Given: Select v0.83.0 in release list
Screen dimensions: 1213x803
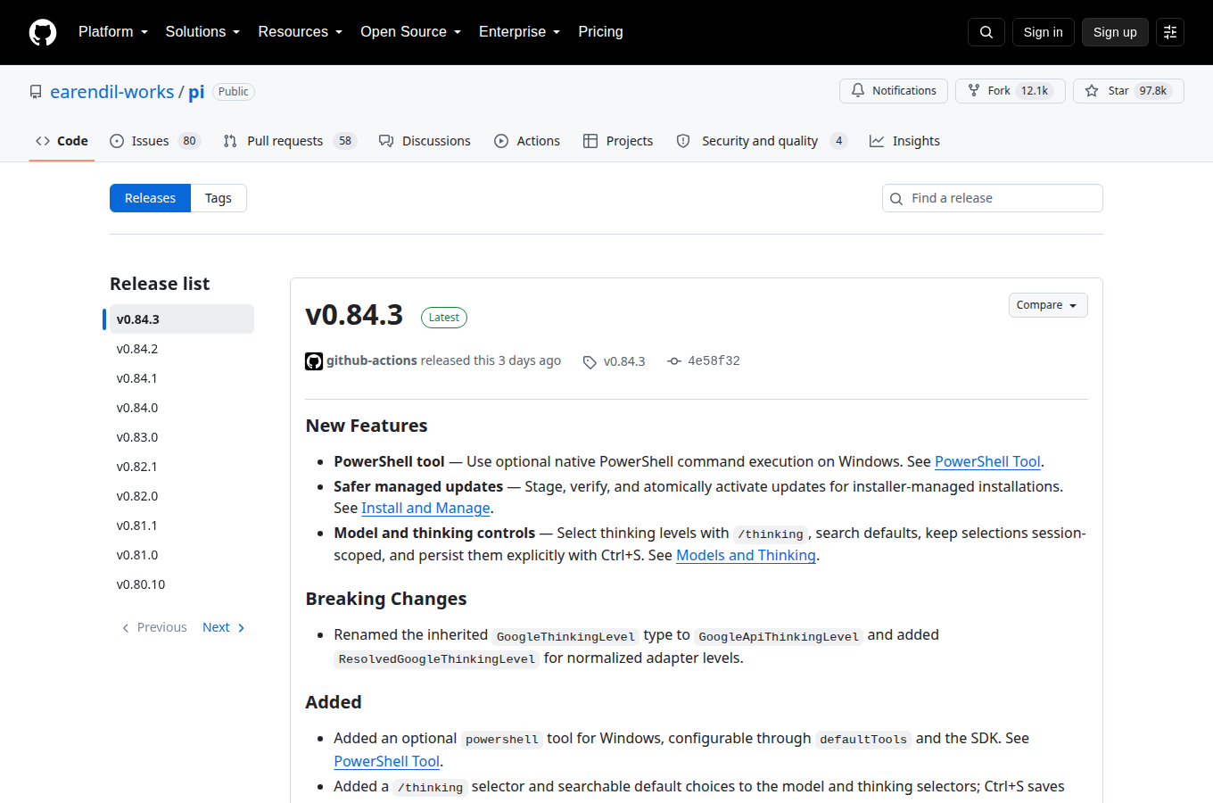Looking at the screenshot, I should coord(182,437).
